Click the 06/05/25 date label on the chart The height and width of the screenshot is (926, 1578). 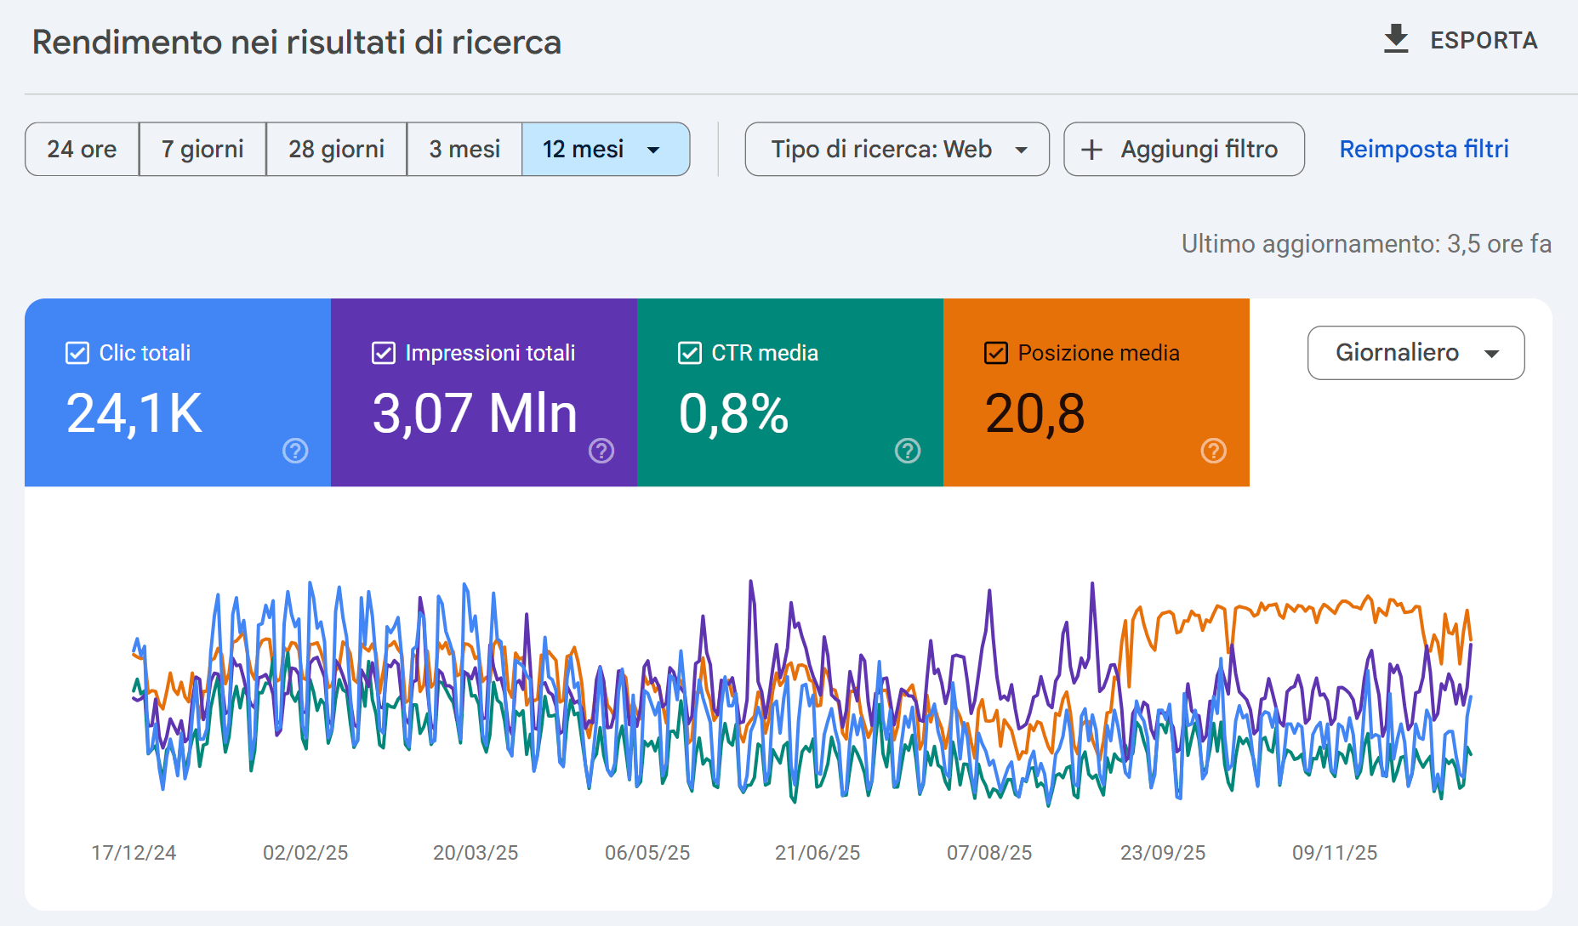647,853
